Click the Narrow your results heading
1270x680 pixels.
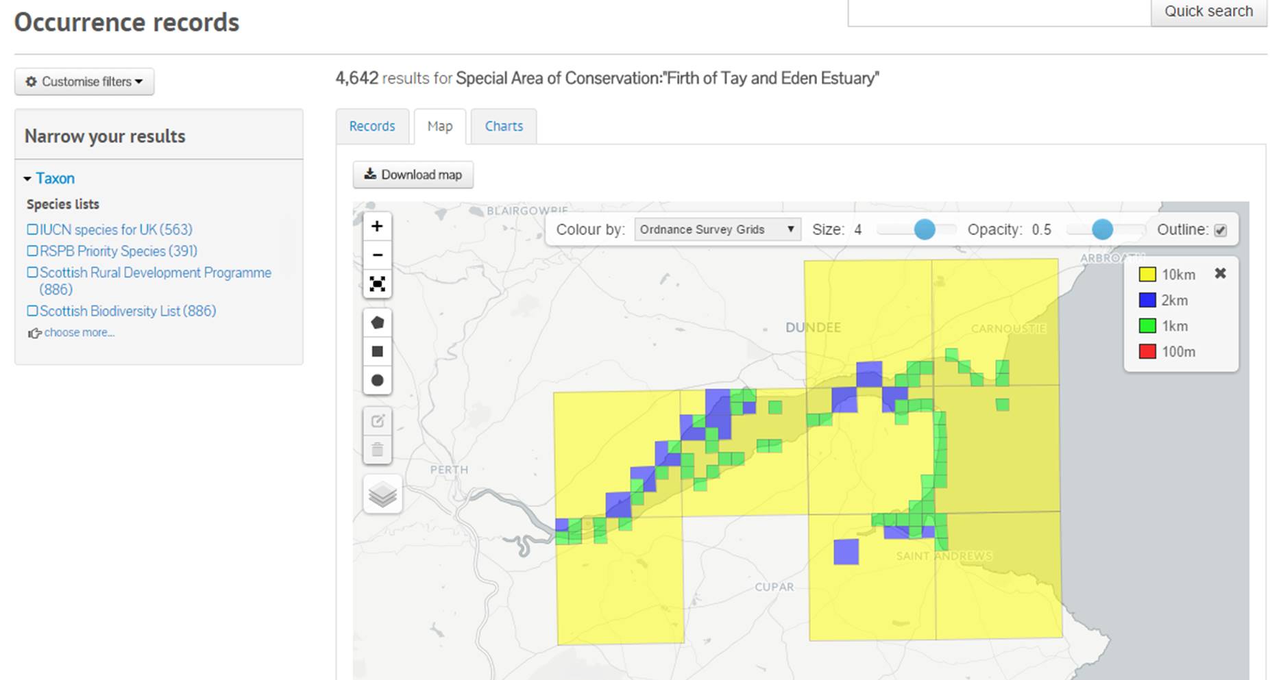(105, 136)
